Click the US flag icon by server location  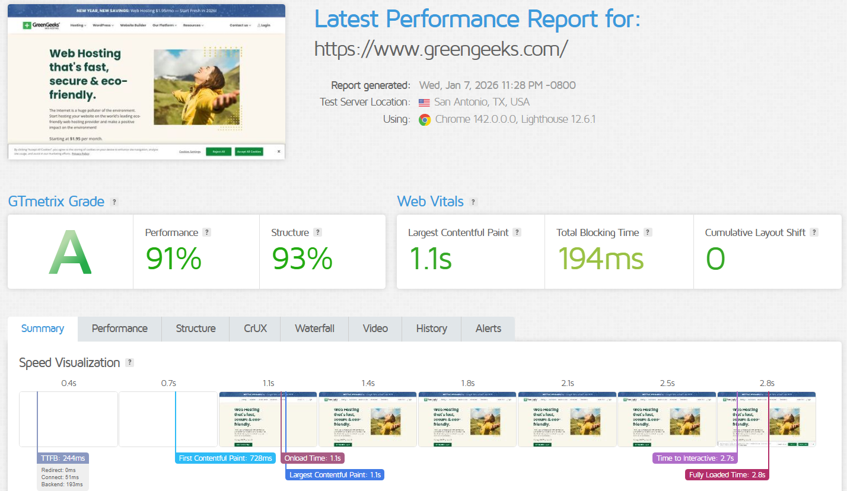click(x=424, y=103)
